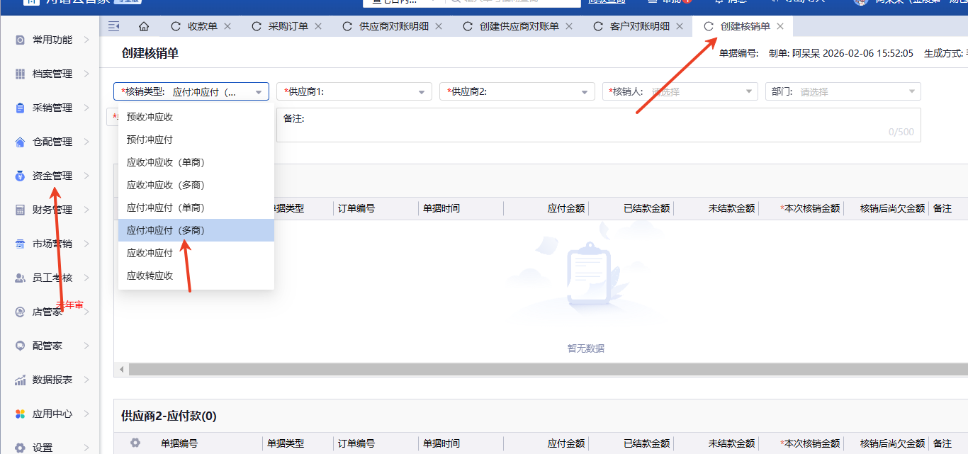The height and width of the screenshot is (454, 968).
Task: Expand the 核销人 dropdown
Action: coord(680,91)
